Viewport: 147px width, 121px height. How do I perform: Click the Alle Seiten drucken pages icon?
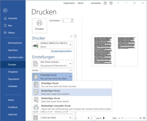pos(35,64)
